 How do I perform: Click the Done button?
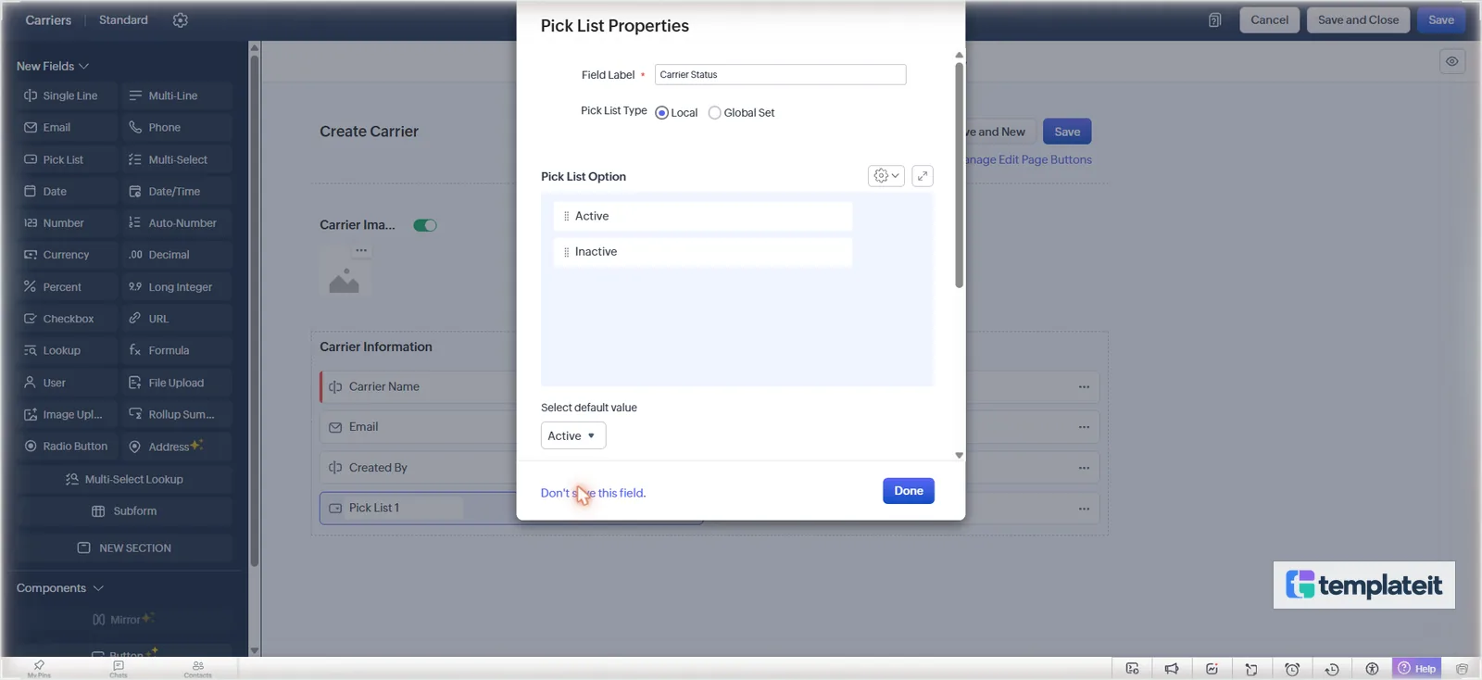[x=909, y=491]
